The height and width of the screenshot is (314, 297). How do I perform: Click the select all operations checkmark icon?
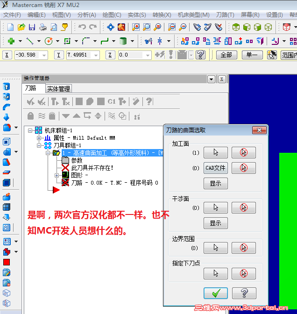click(31, 101)
